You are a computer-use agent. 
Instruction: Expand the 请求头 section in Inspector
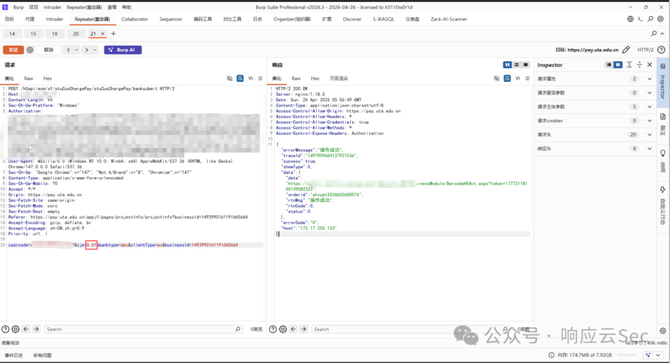[595, 135]
